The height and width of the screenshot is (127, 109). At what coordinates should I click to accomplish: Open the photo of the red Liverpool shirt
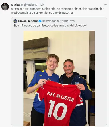59,78
